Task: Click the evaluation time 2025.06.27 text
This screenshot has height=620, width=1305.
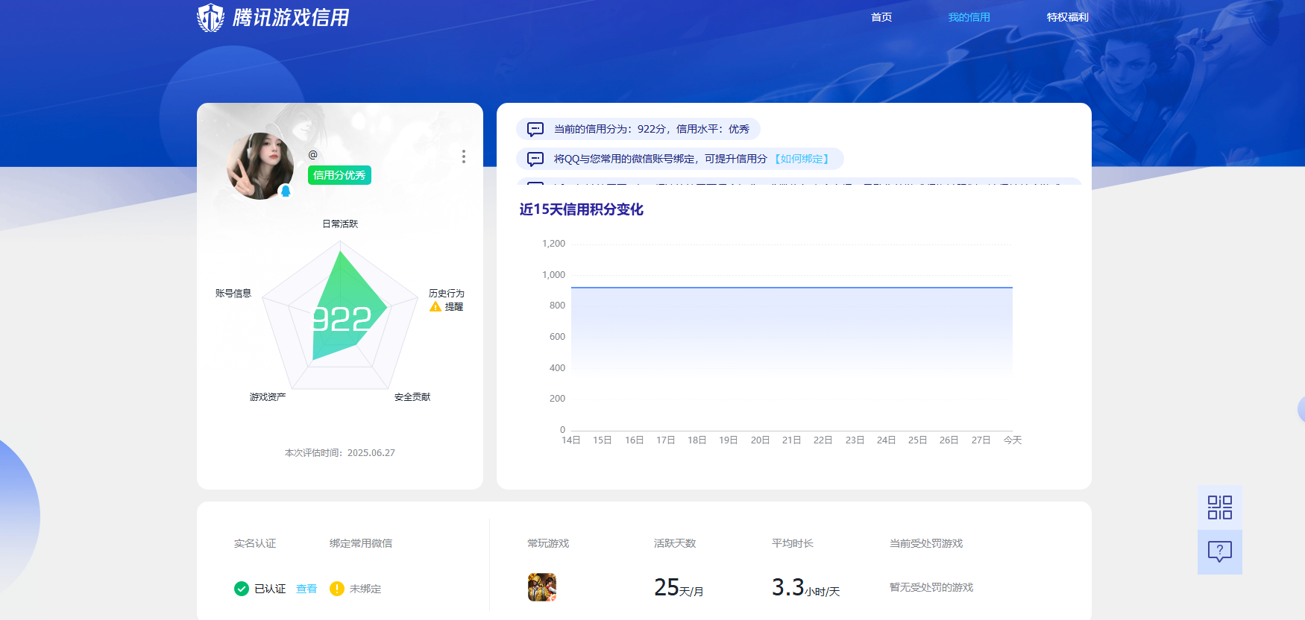Action: coord(340,452)
